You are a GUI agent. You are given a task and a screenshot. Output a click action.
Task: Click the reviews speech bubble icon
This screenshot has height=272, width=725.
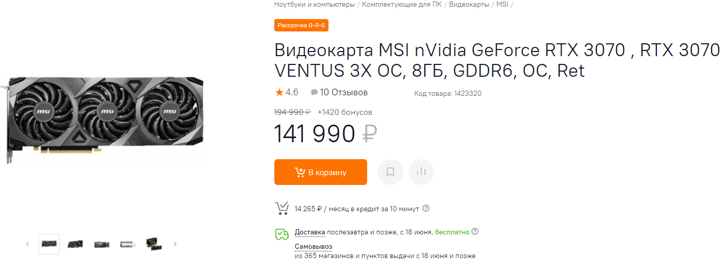[314, 93]
